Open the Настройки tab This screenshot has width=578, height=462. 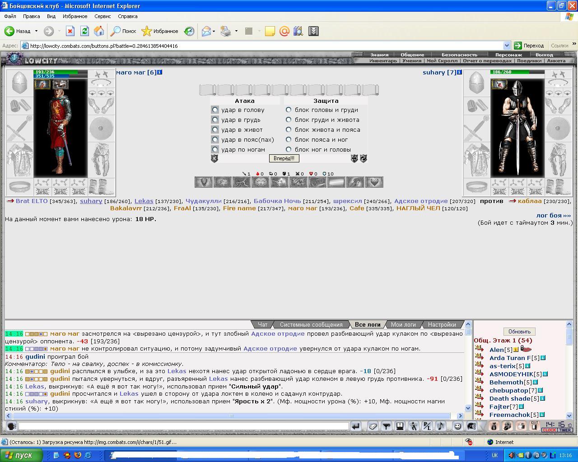442,324
